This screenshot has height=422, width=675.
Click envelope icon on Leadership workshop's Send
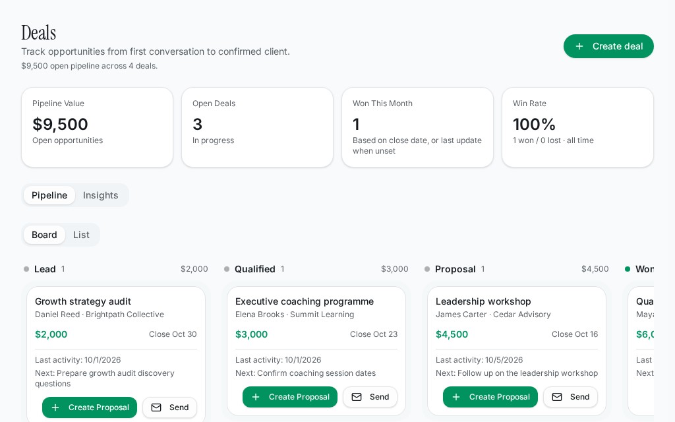pos(557,397)
